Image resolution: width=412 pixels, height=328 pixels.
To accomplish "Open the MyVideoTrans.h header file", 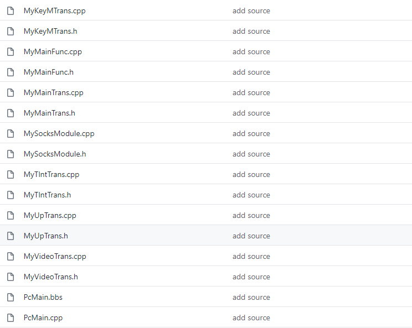I will tap(51, 277).
